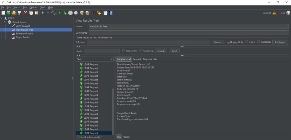Create a new test plan with New icon
This screenshot has width=291, height=140.
point(3,13)
